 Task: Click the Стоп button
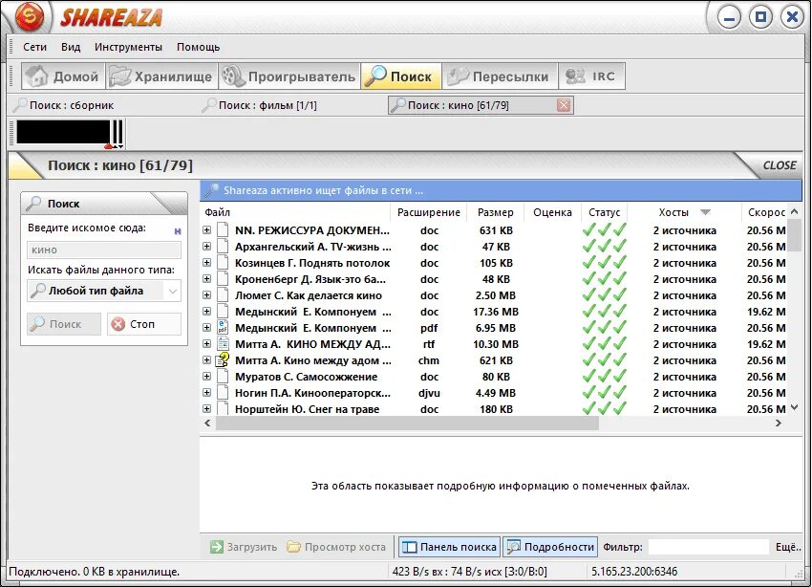[x=144, y=324]
